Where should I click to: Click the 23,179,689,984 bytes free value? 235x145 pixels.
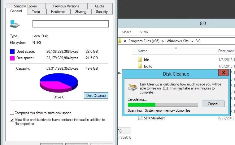tap(62, 58)
